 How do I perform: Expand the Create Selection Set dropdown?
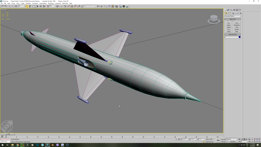point(95,6)
